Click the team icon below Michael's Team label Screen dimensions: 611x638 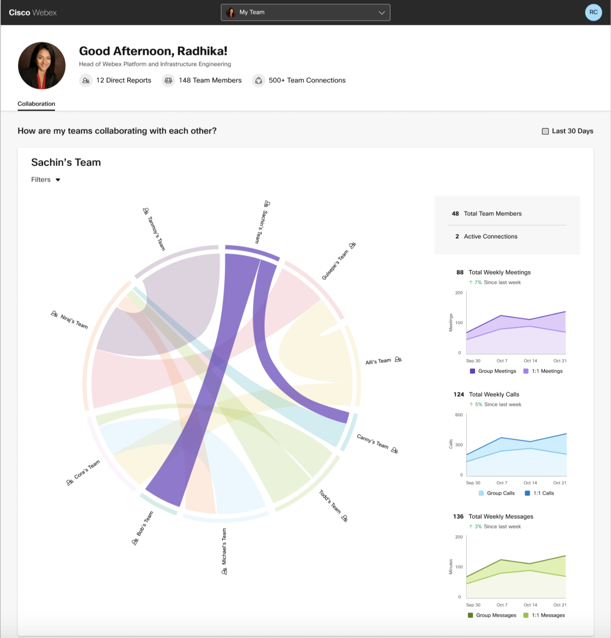click(x=224, y=572)
